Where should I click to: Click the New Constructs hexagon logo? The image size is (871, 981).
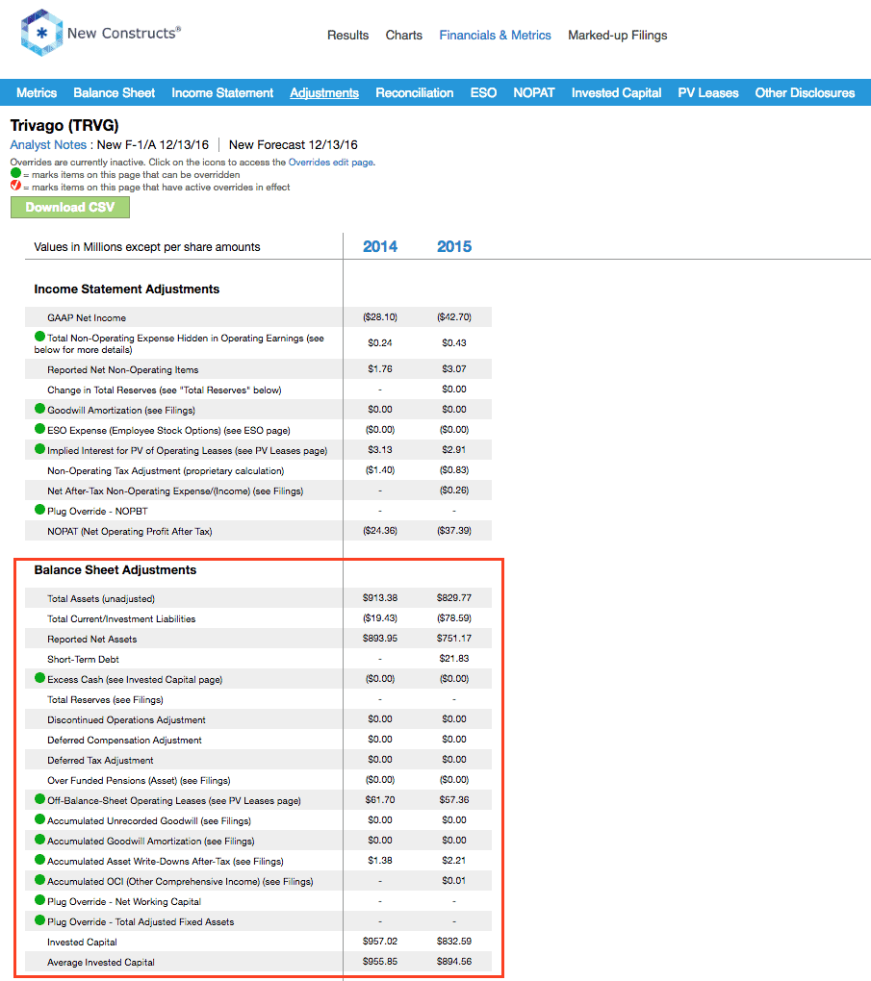(41, 33)
